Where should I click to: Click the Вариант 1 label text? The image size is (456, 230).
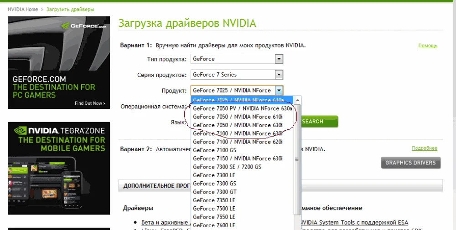coord(136,45)
